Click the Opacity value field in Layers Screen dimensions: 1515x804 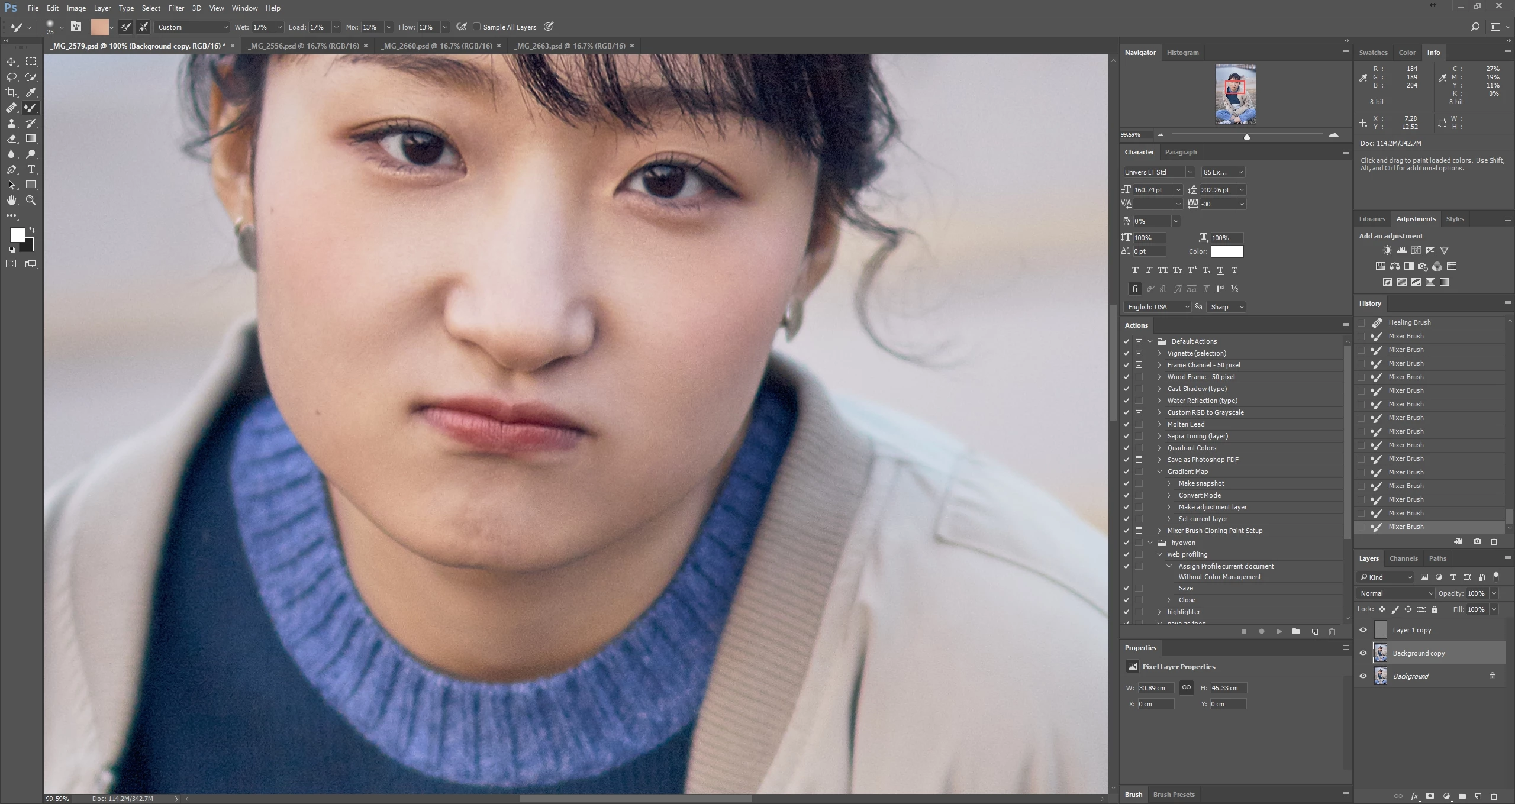click(1475, 593)
